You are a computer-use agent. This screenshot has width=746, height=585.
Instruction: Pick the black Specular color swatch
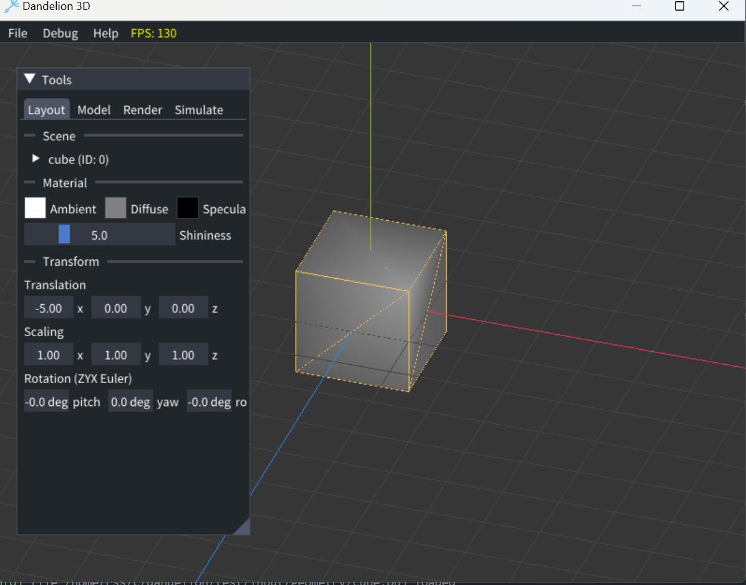(x=188, y=208)
